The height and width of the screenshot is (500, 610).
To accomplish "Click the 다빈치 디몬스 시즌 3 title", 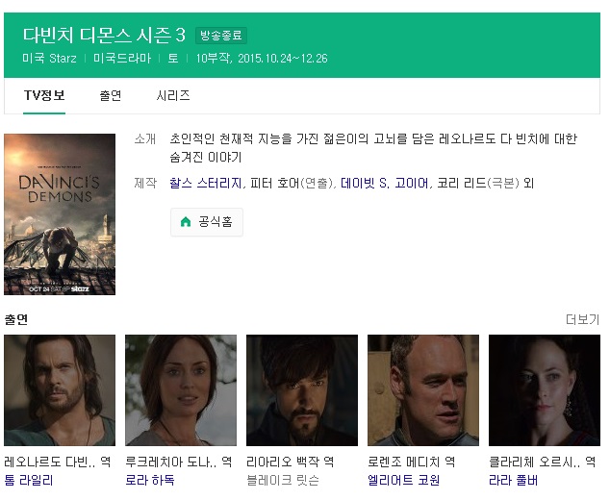I will click(x=104, y=35).
